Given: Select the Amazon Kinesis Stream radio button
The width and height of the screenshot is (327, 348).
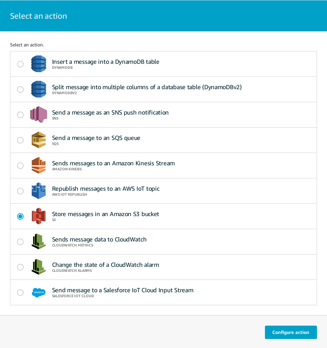Looking at the screenshot, I should [x=20, y=166].
